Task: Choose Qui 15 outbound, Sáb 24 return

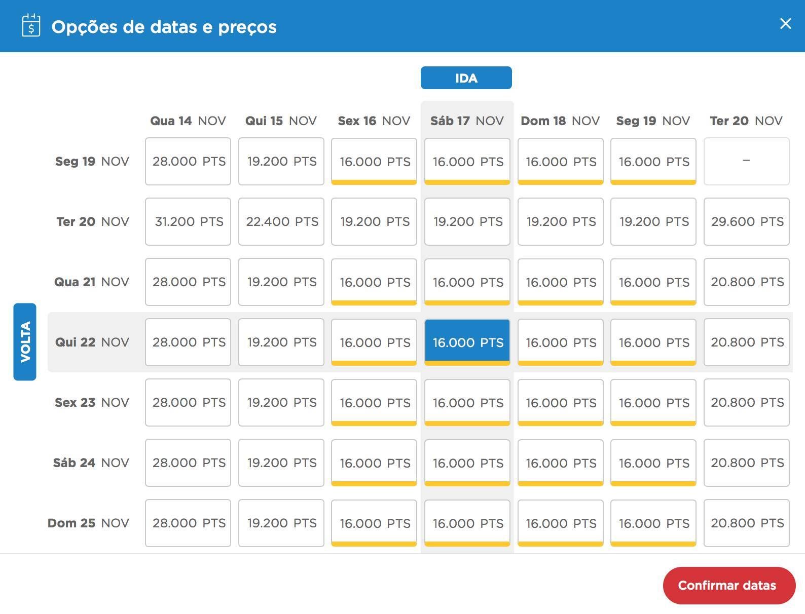Action: pos(281,463)
